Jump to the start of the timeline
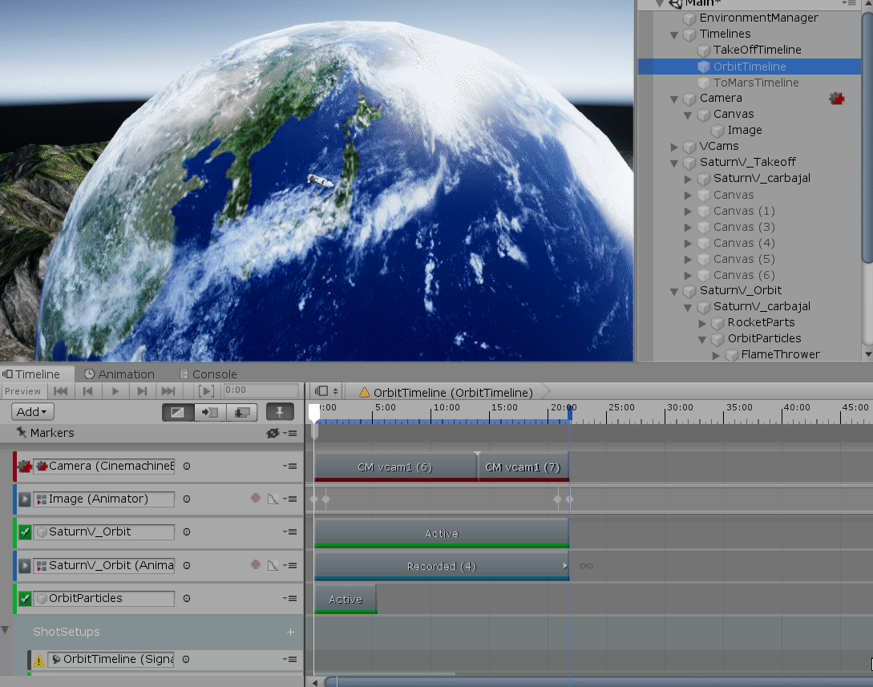 coord(60,391)
